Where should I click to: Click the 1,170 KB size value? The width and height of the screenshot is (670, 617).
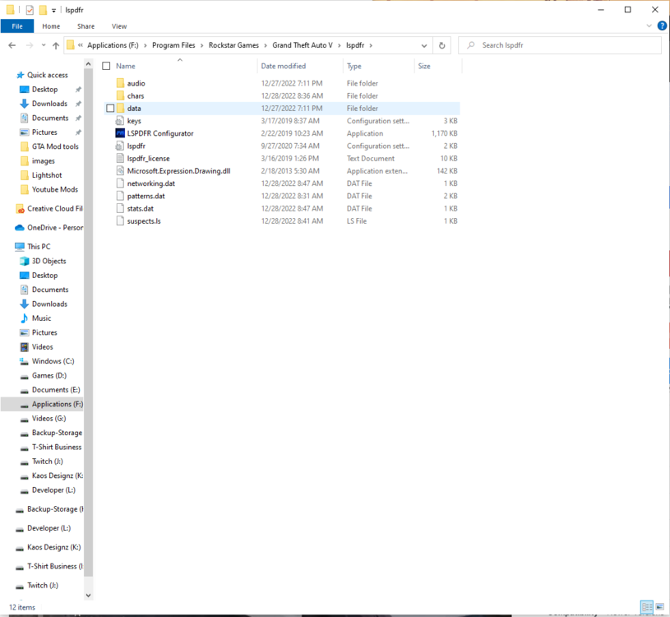click(x=445, y=133)
